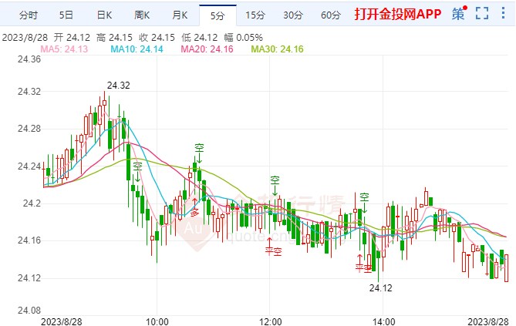Open the 月K monthly chart
Screen dimensions: 516x326
(180, 15)
